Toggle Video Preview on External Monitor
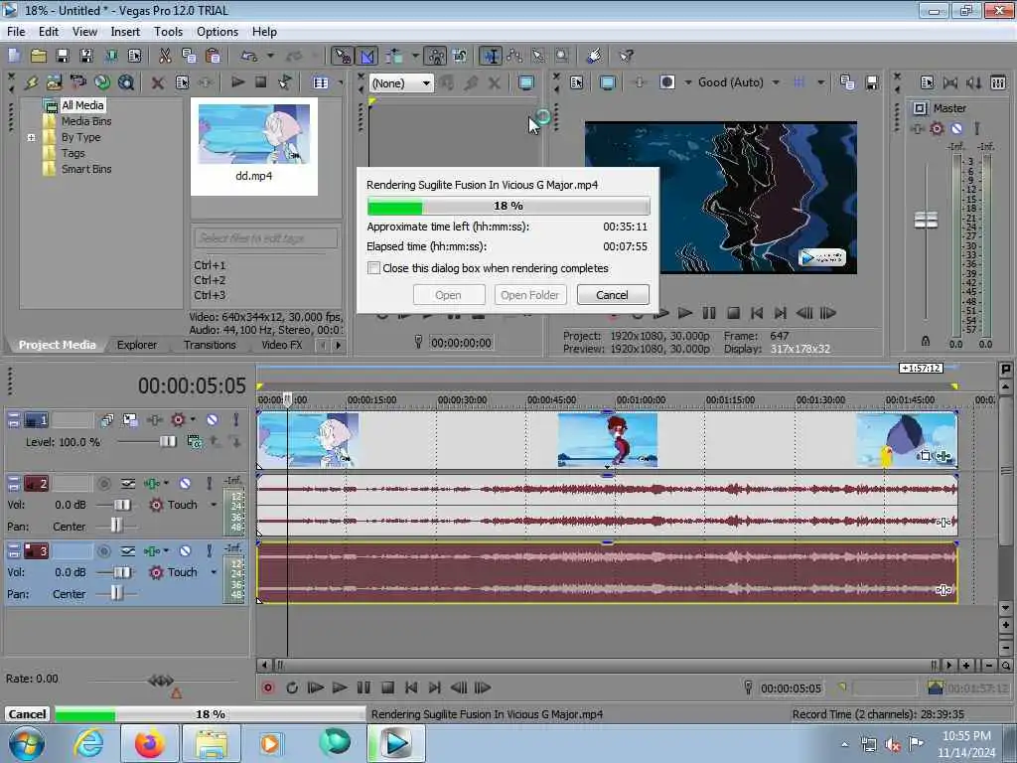 pos(607,82)
